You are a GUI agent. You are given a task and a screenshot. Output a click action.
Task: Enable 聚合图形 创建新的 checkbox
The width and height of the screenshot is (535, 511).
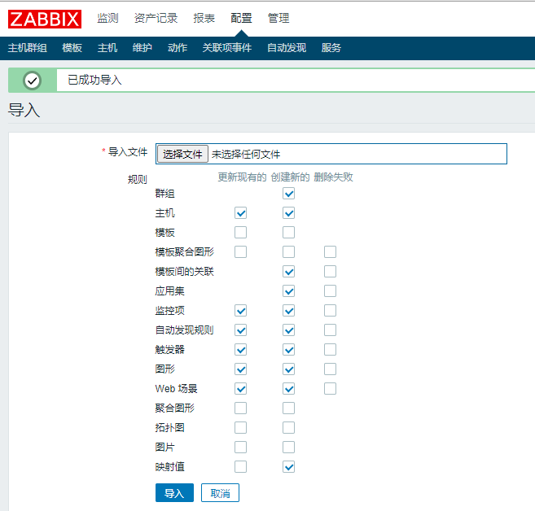pos(288,408)
